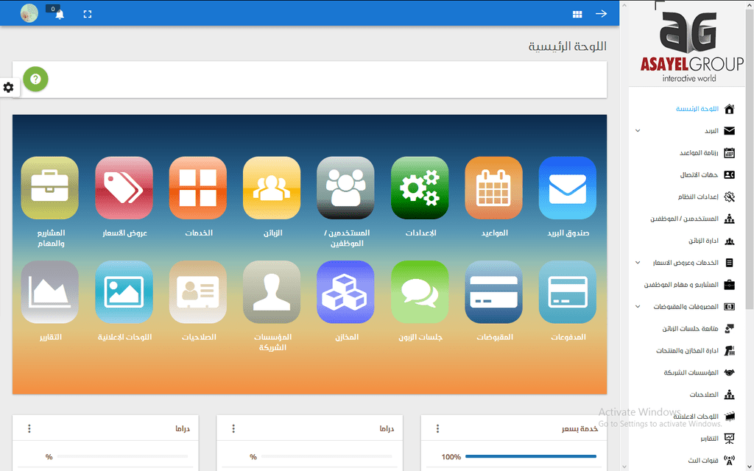
Task: Click progress bar in middle دراما card
Action: pos(326,456)
